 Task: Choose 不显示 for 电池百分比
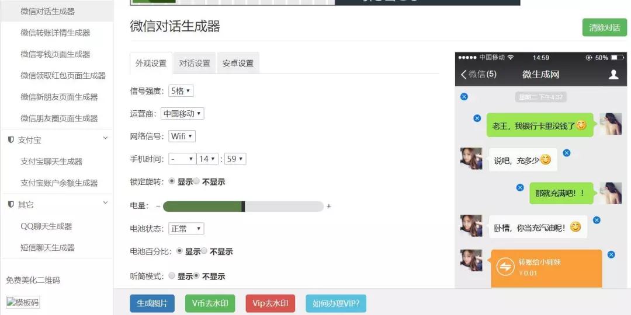click(204, 251)
